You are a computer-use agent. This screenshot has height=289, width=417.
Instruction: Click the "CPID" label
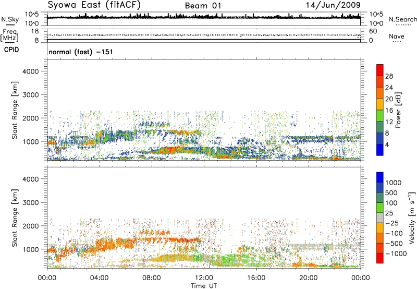click(x=11, y=50)
